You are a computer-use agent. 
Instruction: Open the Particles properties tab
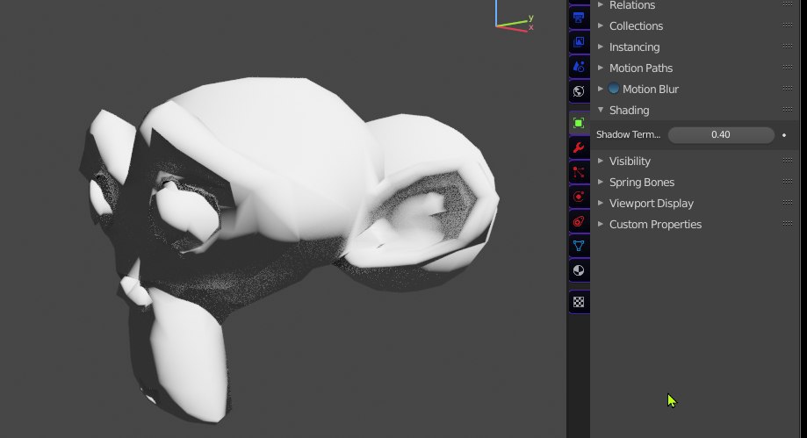pos(579,172)
